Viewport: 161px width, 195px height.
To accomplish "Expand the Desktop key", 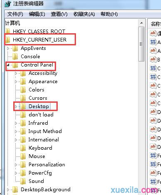I will (x=16, y=106).
